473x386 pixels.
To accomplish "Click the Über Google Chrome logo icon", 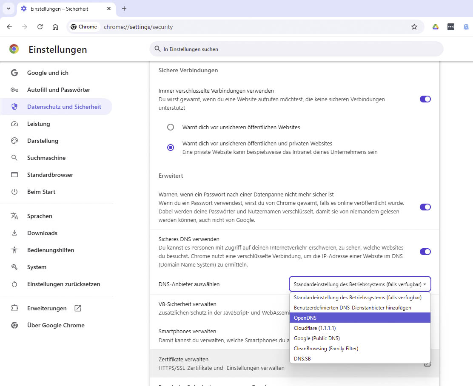I will pos(14,325).
